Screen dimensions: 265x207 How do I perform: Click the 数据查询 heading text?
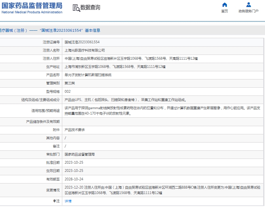pos(90,8)
